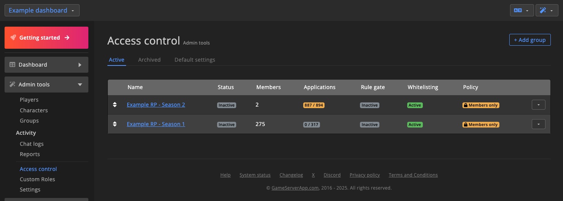Click the Admin tools wand icon
563x201 pixels.
coord(13,85)
